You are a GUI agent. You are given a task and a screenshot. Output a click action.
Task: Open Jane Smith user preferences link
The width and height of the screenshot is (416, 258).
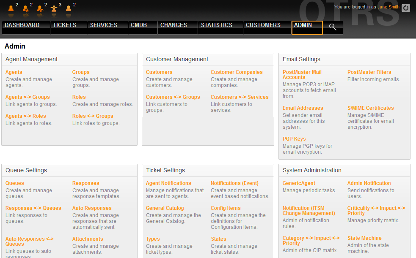[x=388, y=7]
